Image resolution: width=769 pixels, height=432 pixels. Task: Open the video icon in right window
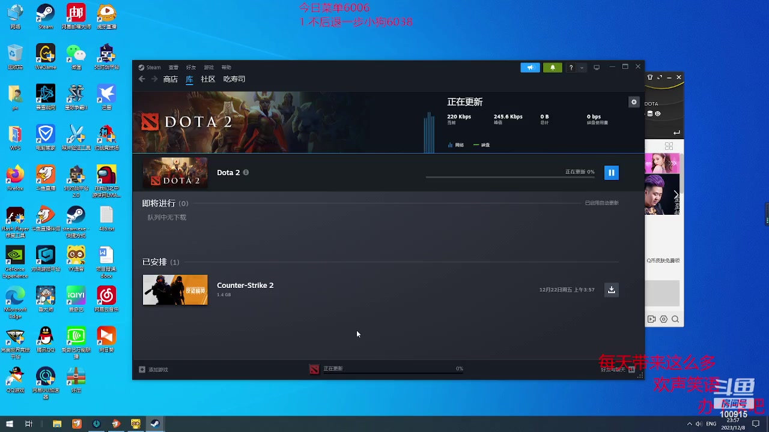pos(651,320)
